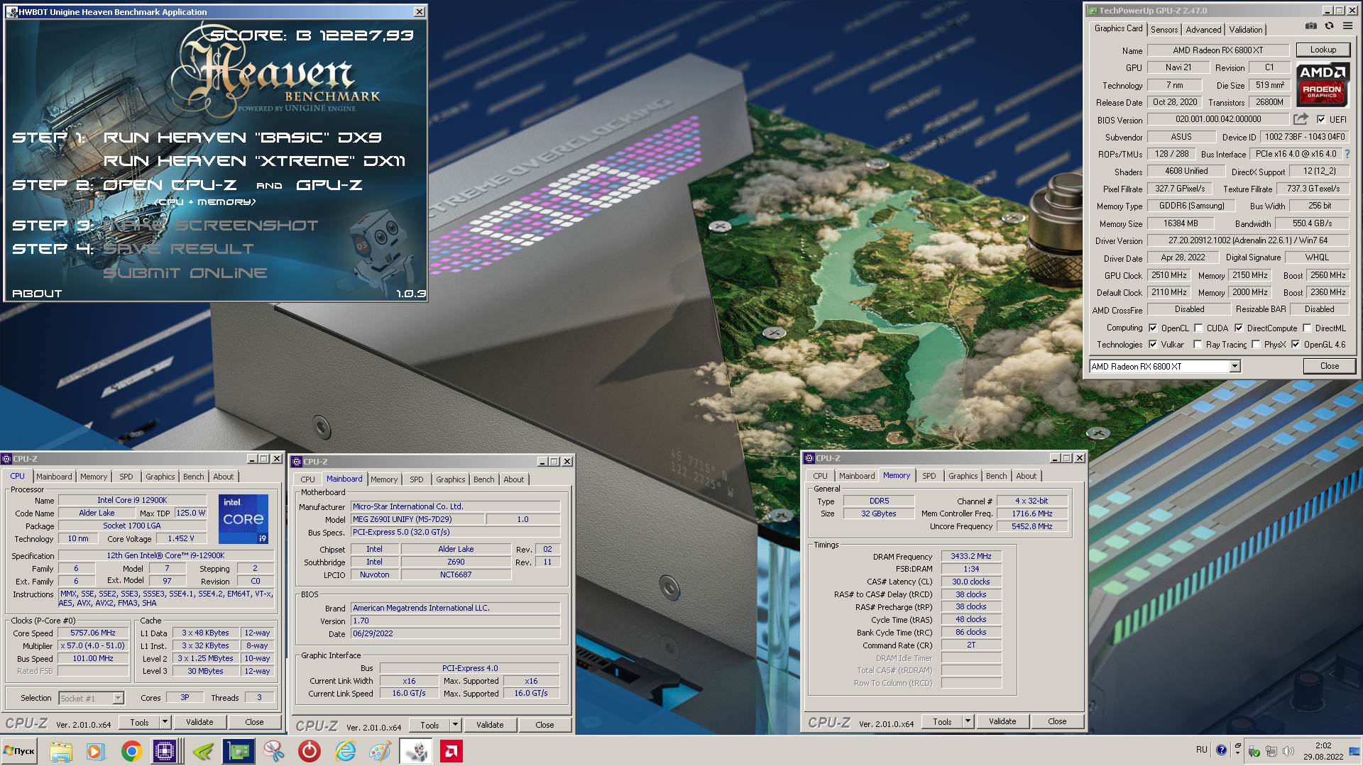
Task: Click the taskbar clock 2:02
Action: [1323, 745]
